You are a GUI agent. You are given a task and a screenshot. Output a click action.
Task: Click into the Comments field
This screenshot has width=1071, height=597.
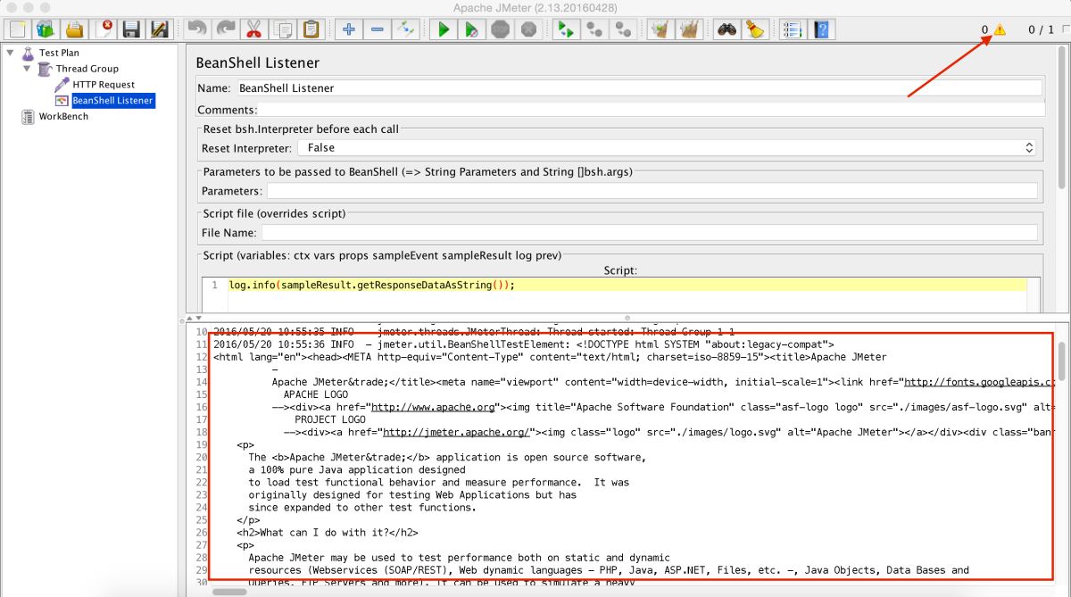pyautogui.click(x=652, y=110)
